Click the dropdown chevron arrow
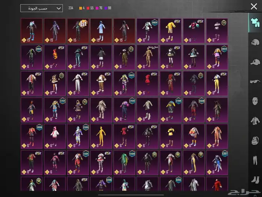The image size is (262, 197). [58, 8]
